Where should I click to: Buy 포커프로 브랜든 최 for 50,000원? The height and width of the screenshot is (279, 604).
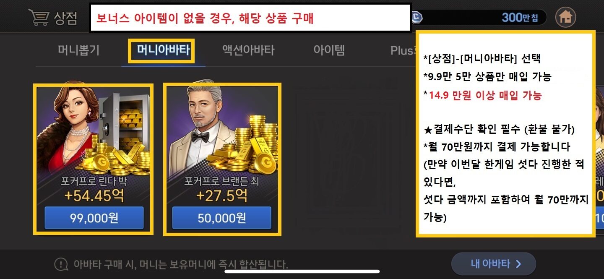tap(222, 218)
